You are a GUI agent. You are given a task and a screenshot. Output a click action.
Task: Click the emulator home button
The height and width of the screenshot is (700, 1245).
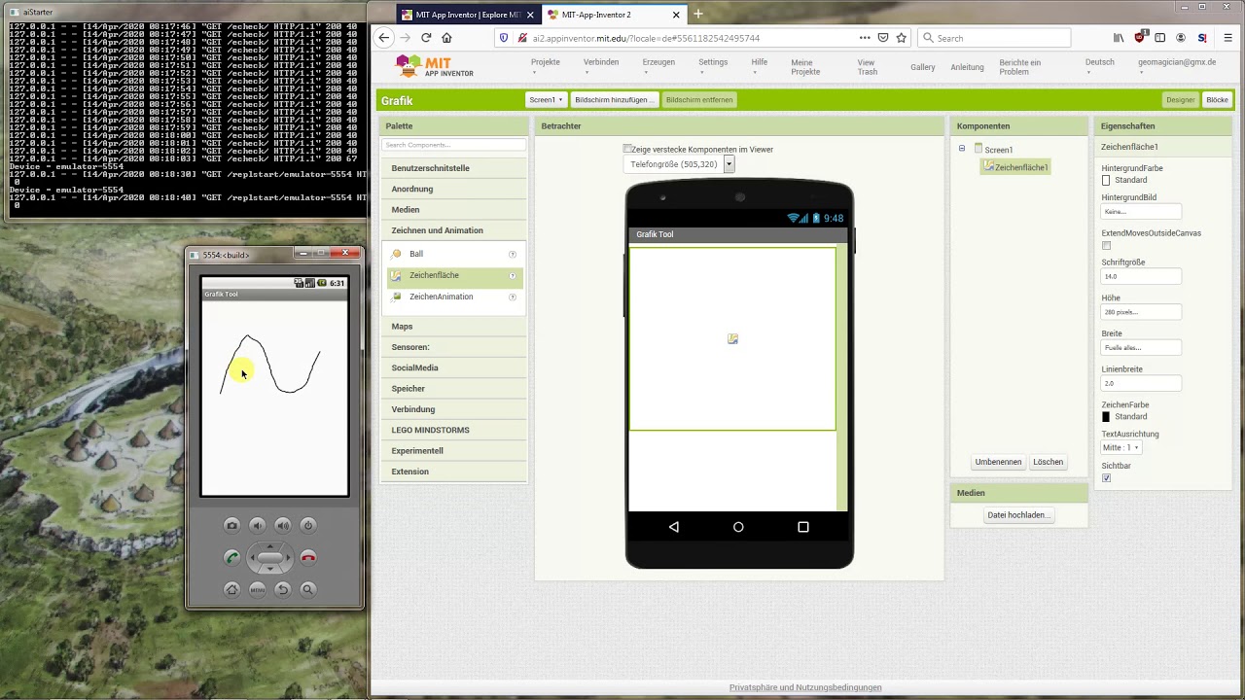pos(231,589)
